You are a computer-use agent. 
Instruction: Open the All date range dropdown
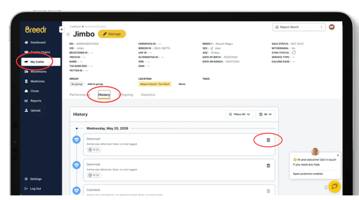click(x=265, y=114)
